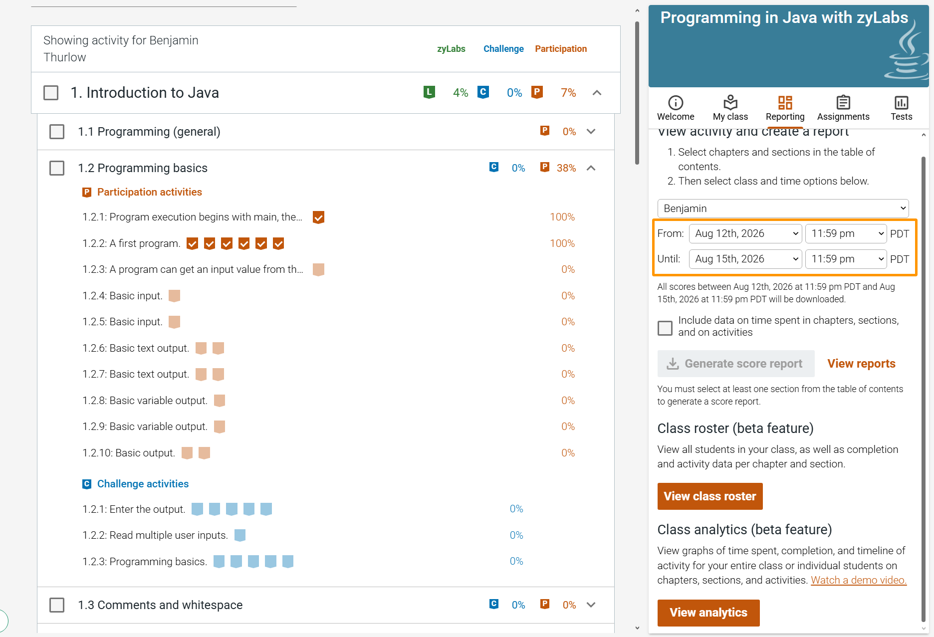Click the 100% score for 1.2.1 Program execution
This screenshot has width=934, height=637.
(562, 217)
